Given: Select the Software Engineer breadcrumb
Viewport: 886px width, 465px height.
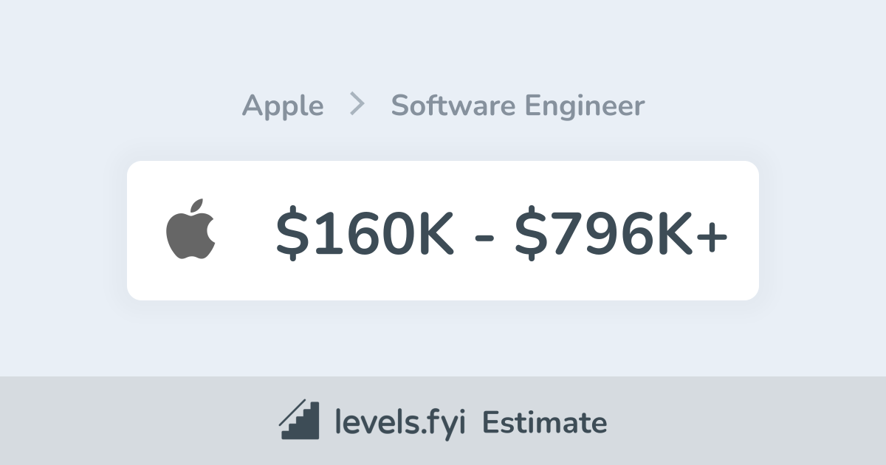Looking at the screenshot, I should click(x=518, y=106).
